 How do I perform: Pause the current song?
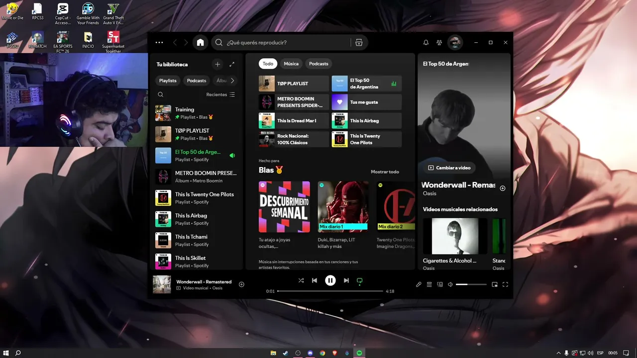[x=330, y=280]
